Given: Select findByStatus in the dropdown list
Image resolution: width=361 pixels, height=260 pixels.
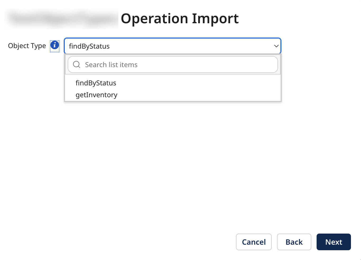Looking at the screenshot, I should coord(96,83).
